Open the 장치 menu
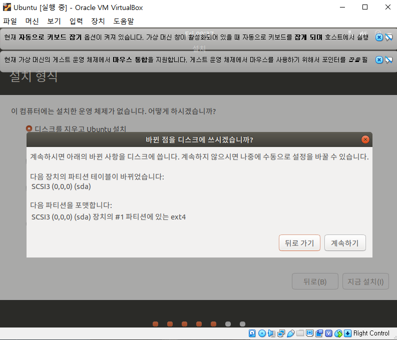Image resolution: width=397 pixels, height=340 pixels. [x=98, y=21]
